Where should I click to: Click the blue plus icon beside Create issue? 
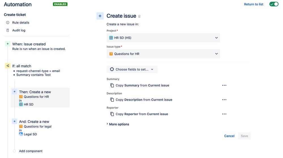click(100, 16)
